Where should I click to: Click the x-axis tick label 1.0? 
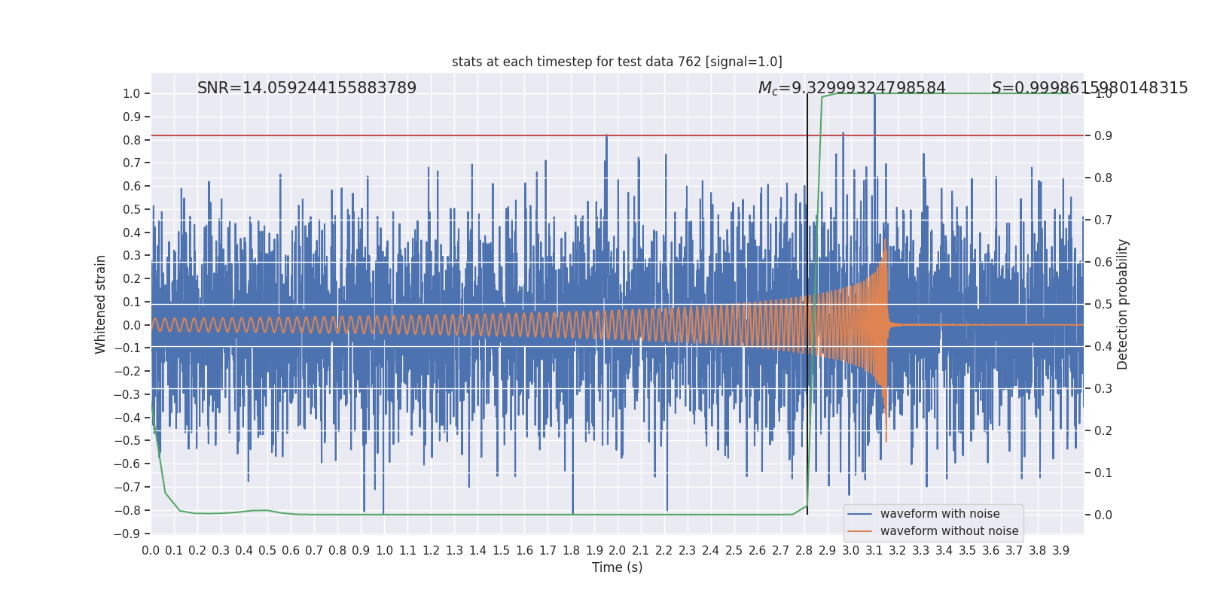384,551
